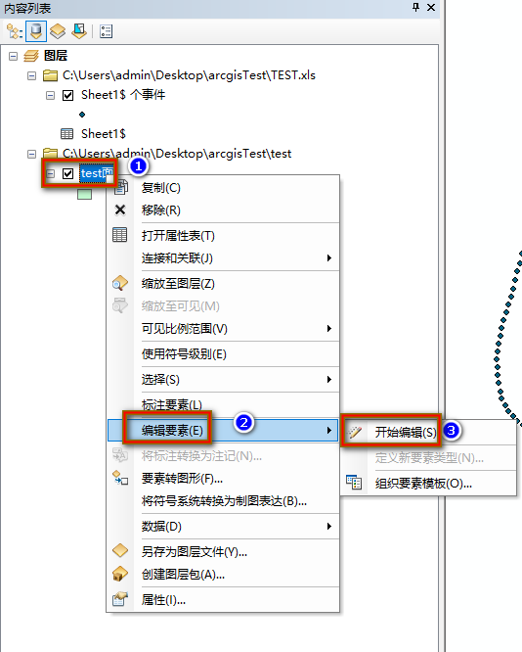Click List By Drawing Order icon

pyautogui.click(x=15, y=31)
